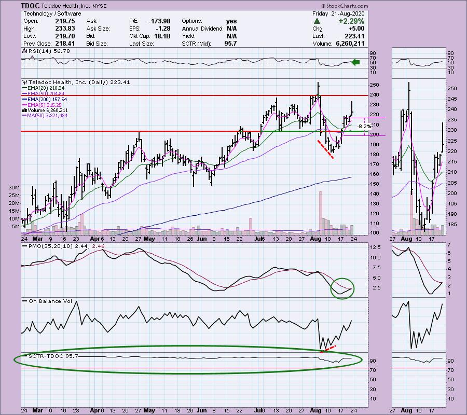The image size is (467, 415).
Task: Click the SCTR-TDOC 95.7 panel label
Action: coord(53,356)
